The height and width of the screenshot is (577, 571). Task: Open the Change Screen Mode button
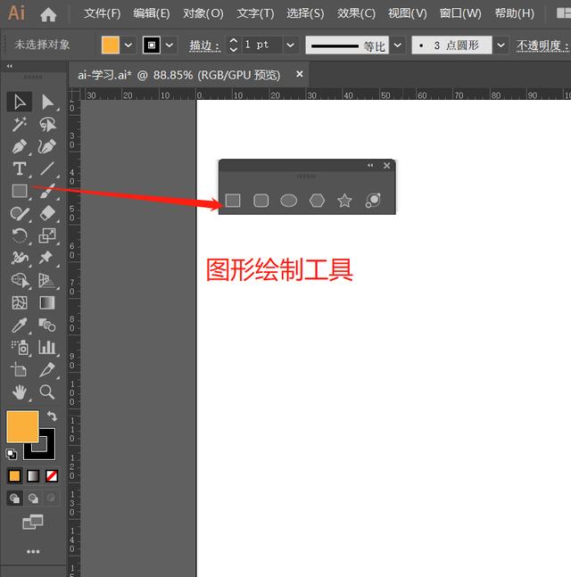pyautogui.click(x=33, y=522)
